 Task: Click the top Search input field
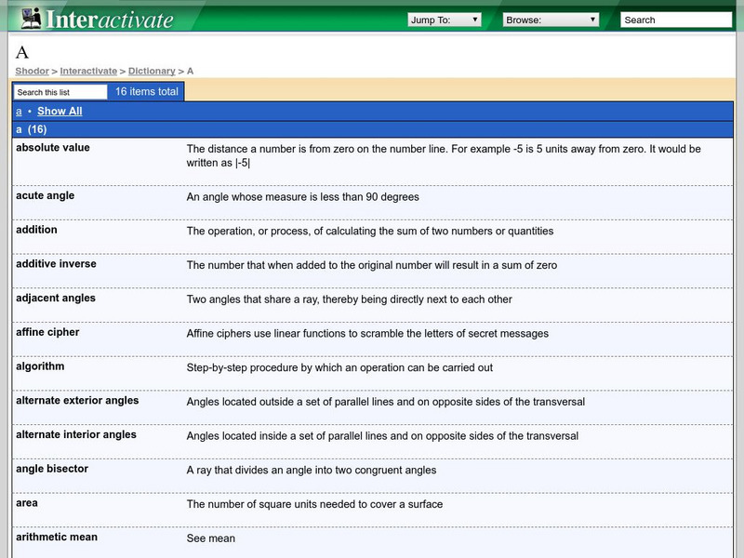tap(675, 20)
